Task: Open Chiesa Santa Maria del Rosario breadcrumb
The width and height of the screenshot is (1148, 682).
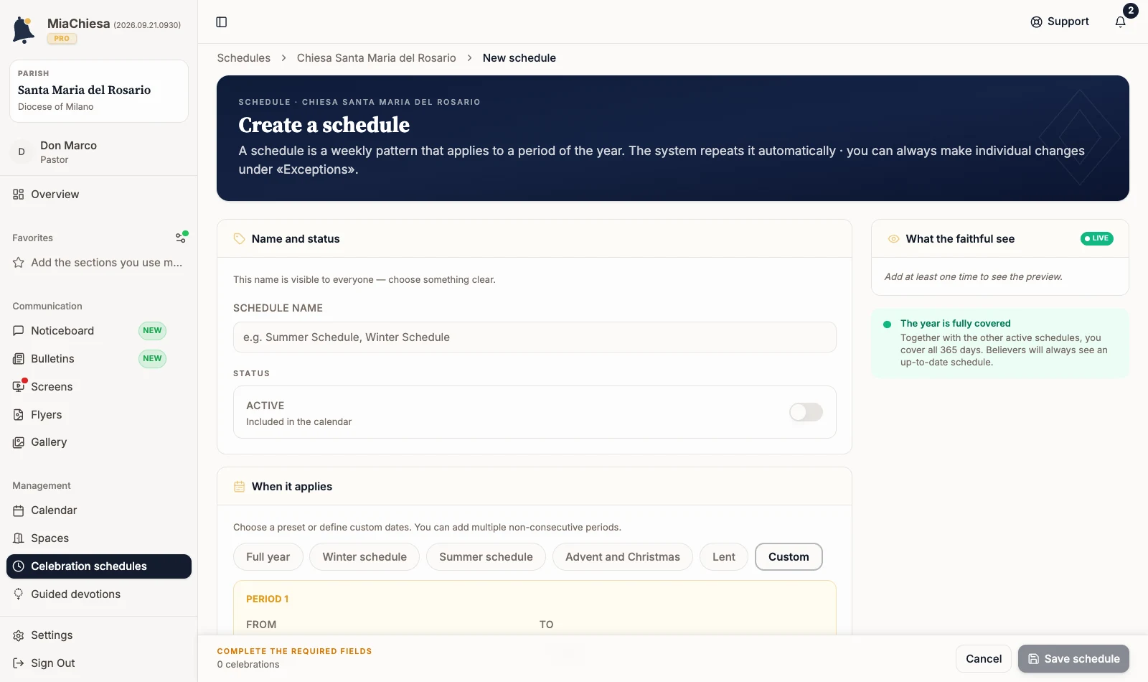Action: pyautogui.click(x=377, y=58)
